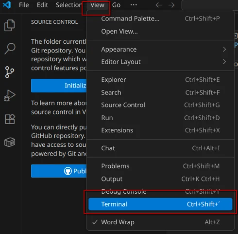Expand the Editor Layout submenu
238x234 pixels.
tap(160, 62)
